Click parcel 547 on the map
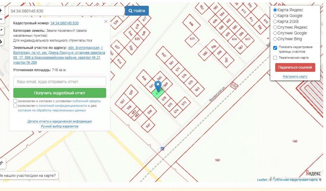Image resolution: width=326 pixels, height=191 pixels. (x=148, y=126)
